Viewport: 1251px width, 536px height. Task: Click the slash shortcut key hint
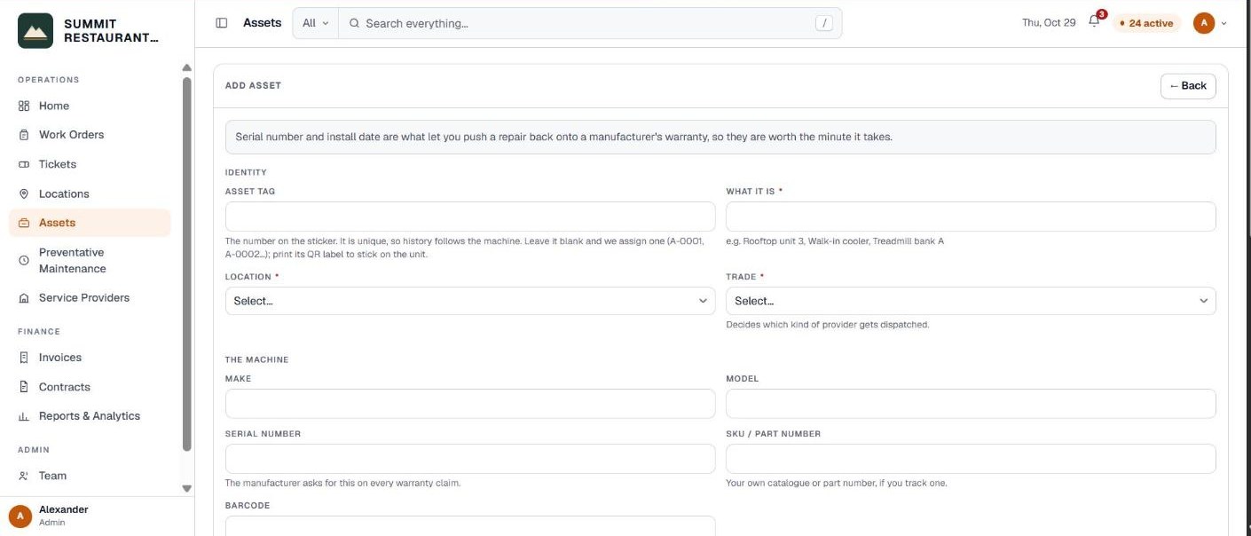point(824,23)
